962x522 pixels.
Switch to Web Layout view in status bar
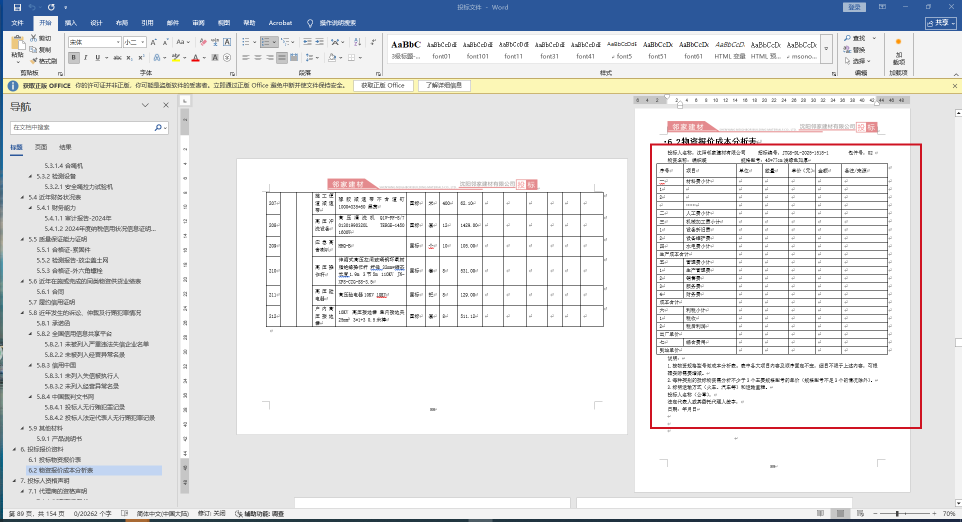860,513
